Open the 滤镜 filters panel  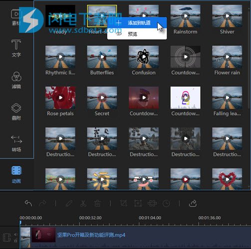16,80
